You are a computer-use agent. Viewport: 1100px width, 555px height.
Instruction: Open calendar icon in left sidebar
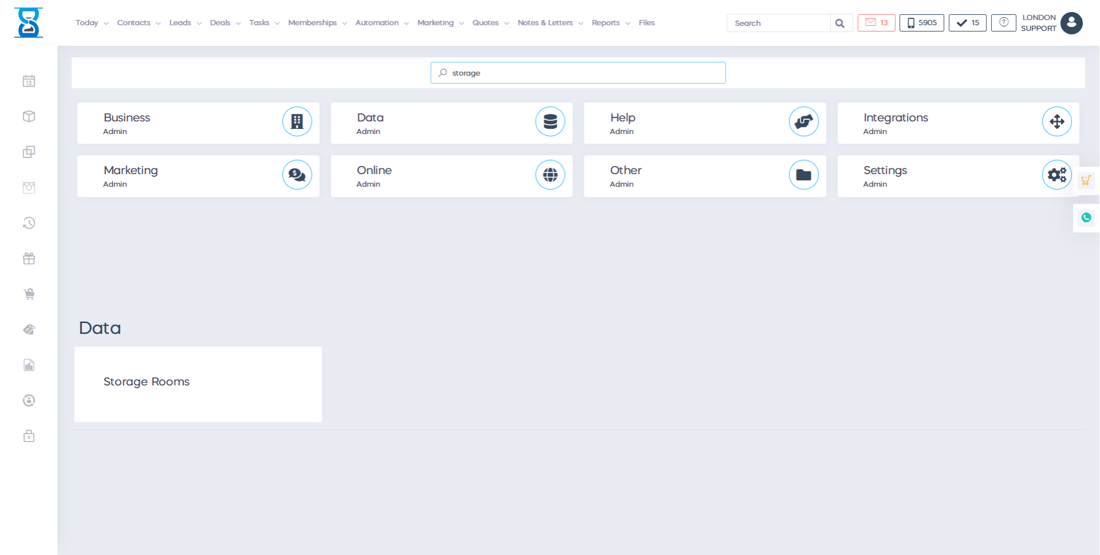pos(29,81)
